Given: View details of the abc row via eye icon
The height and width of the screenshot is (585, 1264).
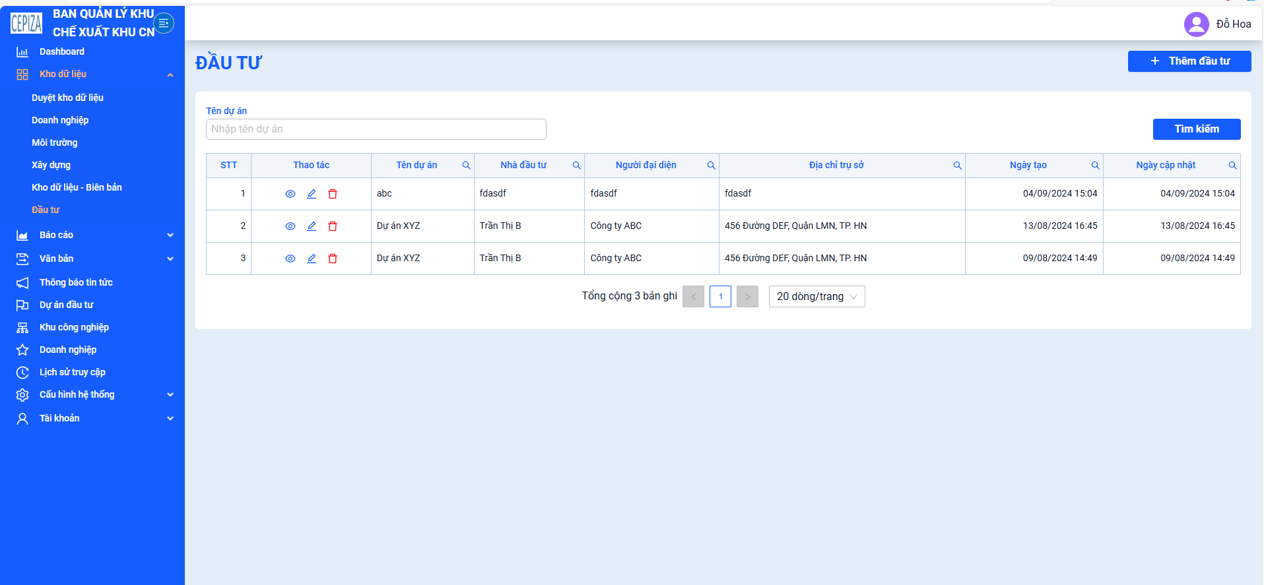Looking at the screenshot, I should pyautogui.click(x=290, y=194).
